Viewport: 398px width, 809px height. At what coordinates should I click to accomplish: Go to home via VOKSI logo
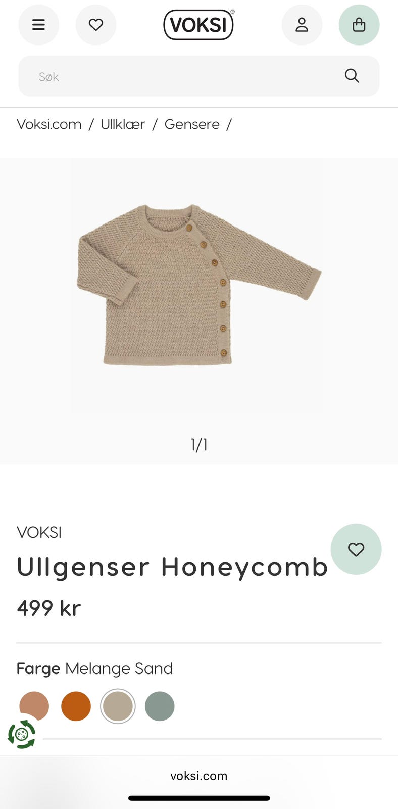coord(198,25)
